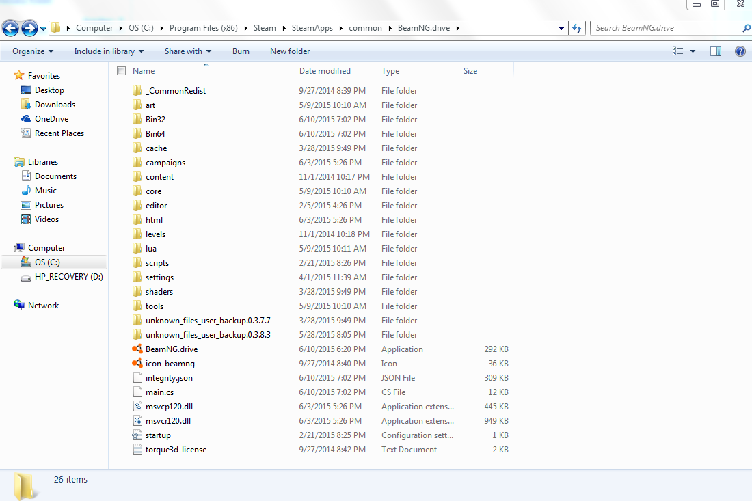Select the content folder name
Viewport: 752px width, 501px height.
[160, 177]
